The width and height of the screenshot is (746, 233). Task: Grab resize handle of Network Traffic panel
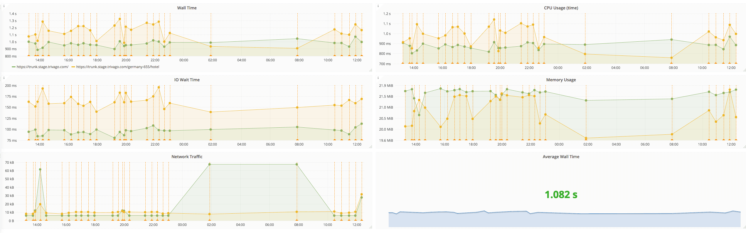coord(371,227)
